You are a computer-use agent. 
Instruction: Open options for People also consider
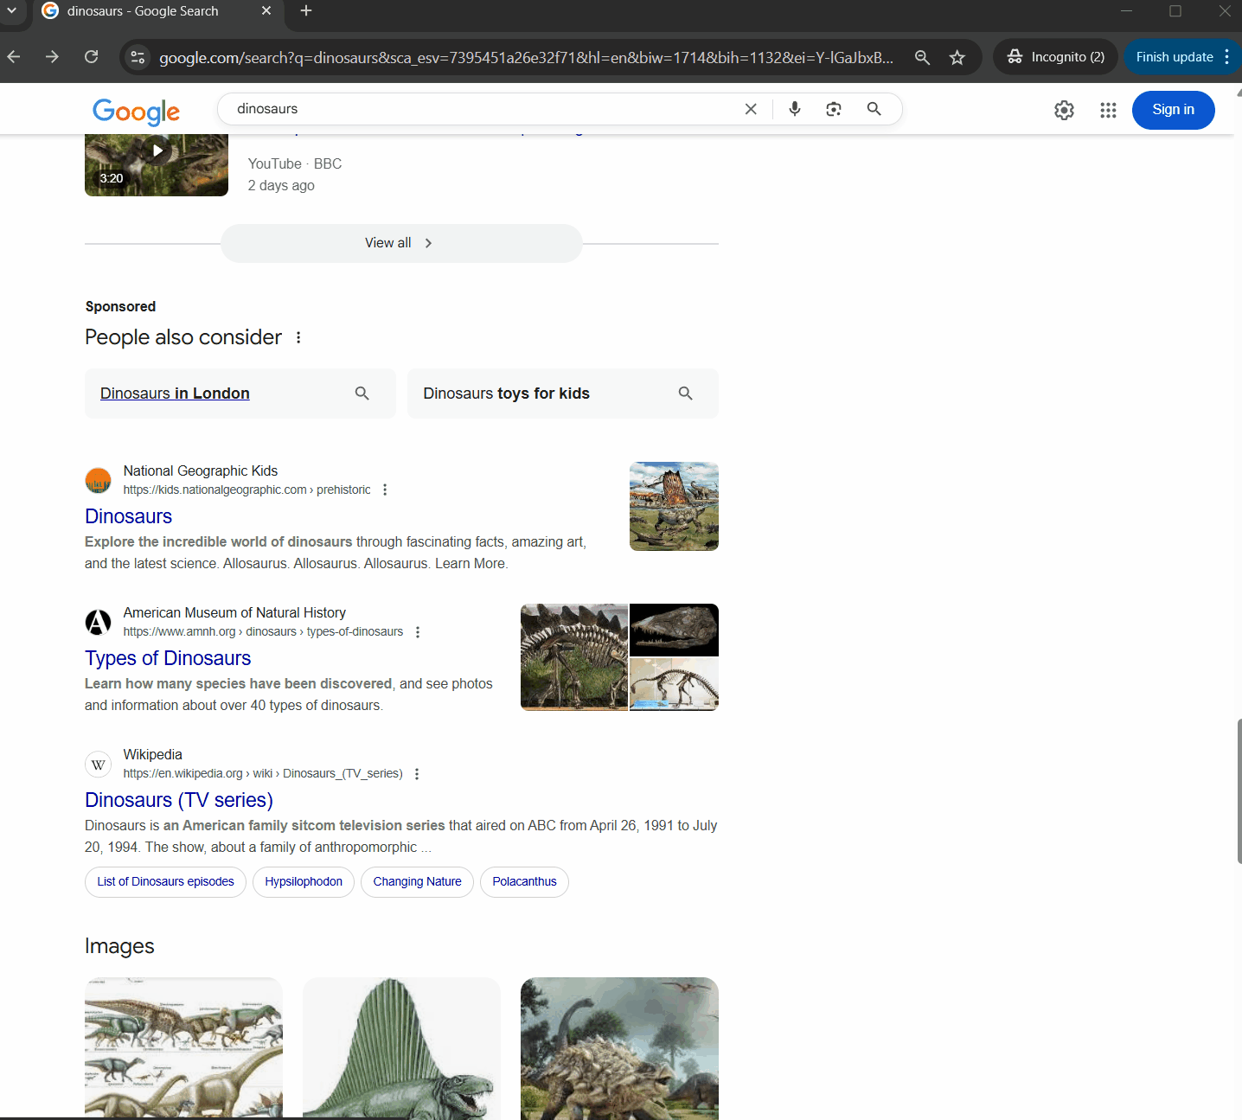298,337
